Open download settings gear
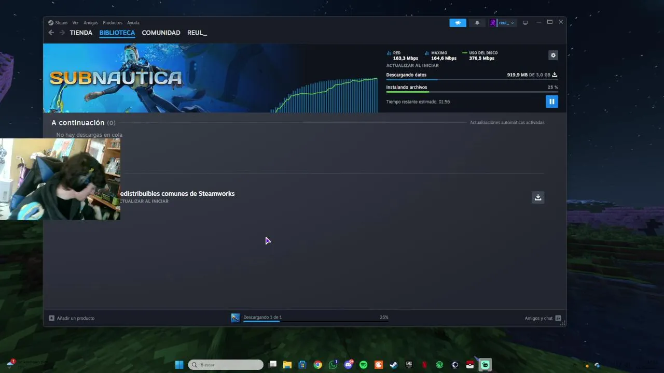Screen dimensions: 664x373 (x=553, y=55)
